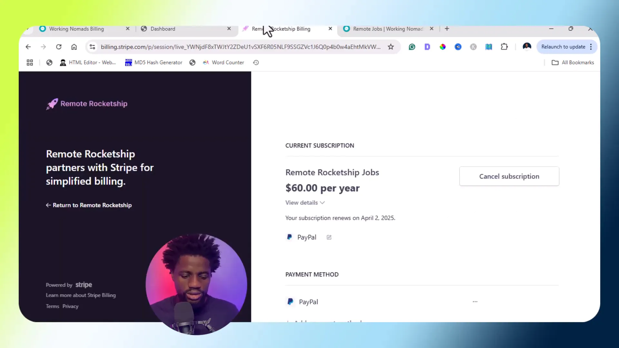Bookmark this page with star icon
The image size is (619, 348).
click(x=391, y=47)
